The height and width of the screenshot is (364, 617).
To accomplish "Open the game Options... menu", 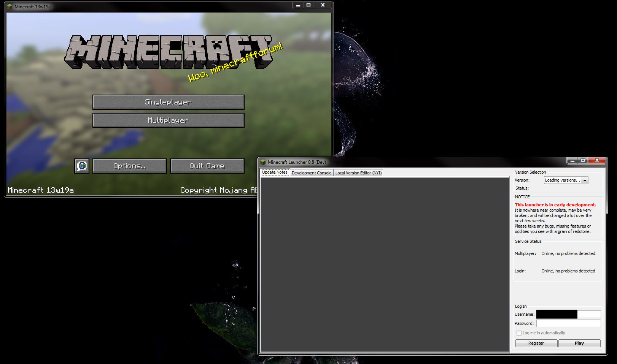I will tap(129, 166).
